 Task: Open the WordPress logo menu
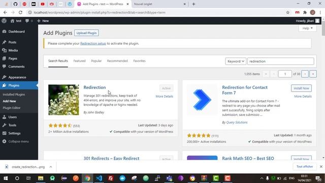click(4, 21)
